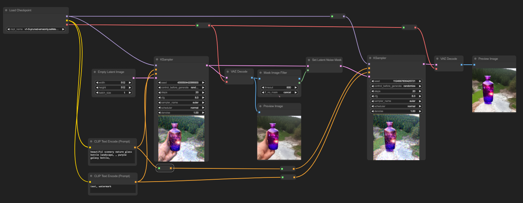523x203 pixels.
Task: Click the next arrow on the if_no_mask widget
Action: coord(295,92)
